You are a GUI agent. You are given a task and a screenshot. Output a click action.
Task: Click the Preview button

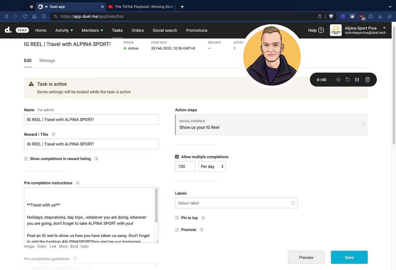[306, 257]
